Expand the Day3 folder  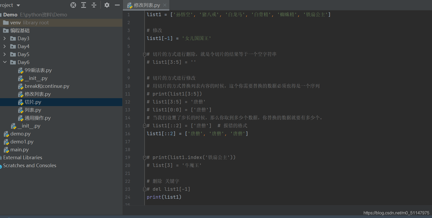pyautogui.click(x=5, y=38)
